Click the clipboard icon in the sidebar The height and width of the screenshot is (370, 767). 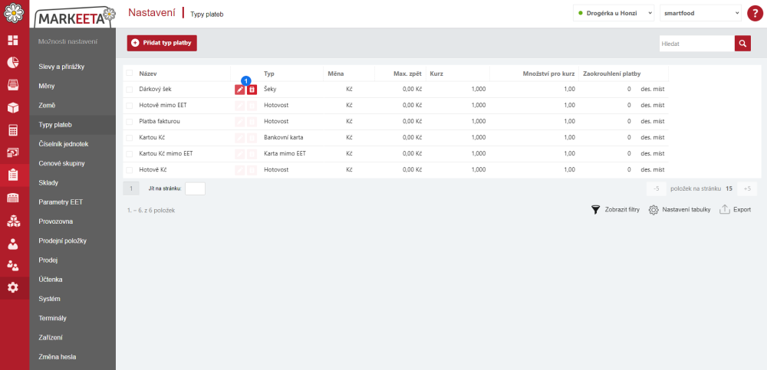[x=13, y=175]
